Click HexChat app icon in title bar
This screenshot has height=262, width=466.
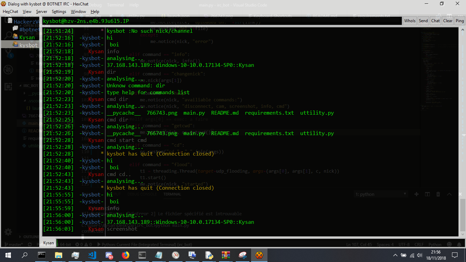tap(3, 4)
